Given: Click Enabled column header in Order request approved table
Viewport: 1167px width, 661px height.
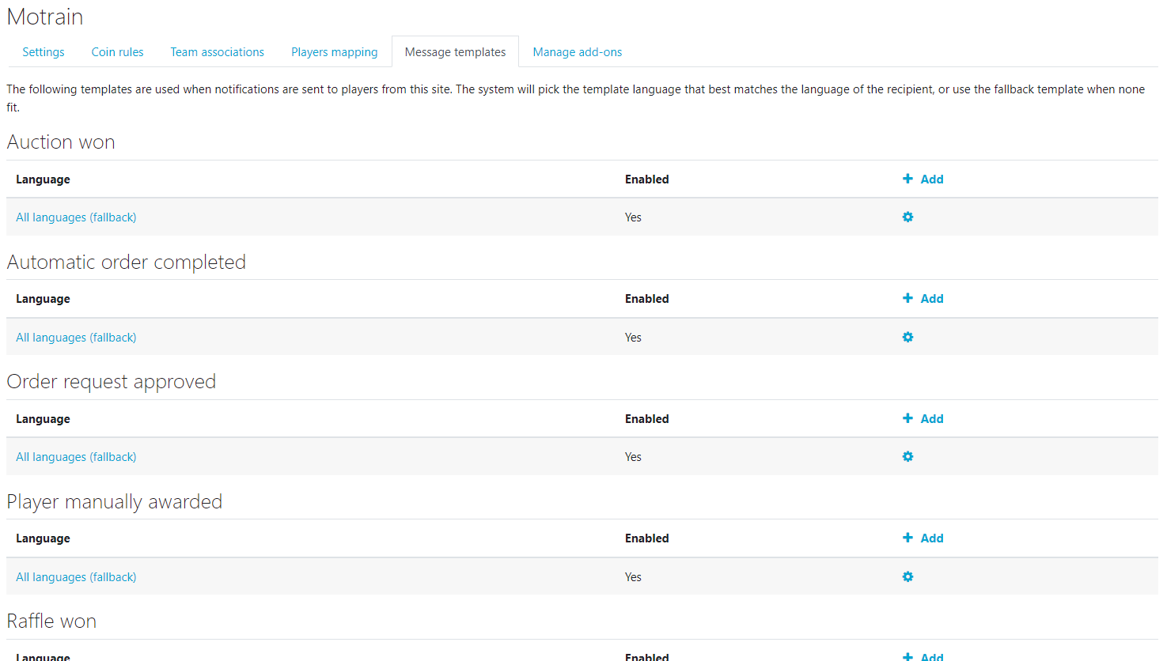Looking at the screenshot, I should [647, 419].
